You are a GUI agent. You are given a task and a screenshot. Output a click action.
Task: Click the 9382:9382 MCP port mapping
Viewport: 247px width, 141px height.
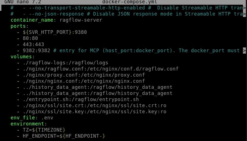coord(36,51)
